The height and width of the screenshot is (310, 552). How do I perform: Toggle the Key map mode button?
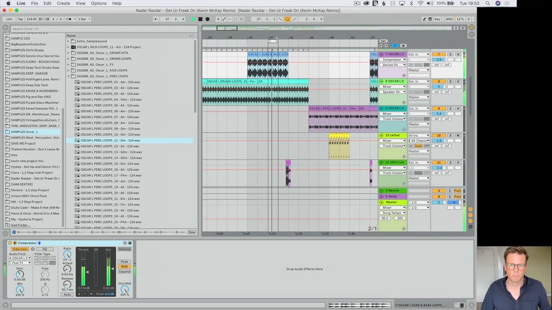437,19
